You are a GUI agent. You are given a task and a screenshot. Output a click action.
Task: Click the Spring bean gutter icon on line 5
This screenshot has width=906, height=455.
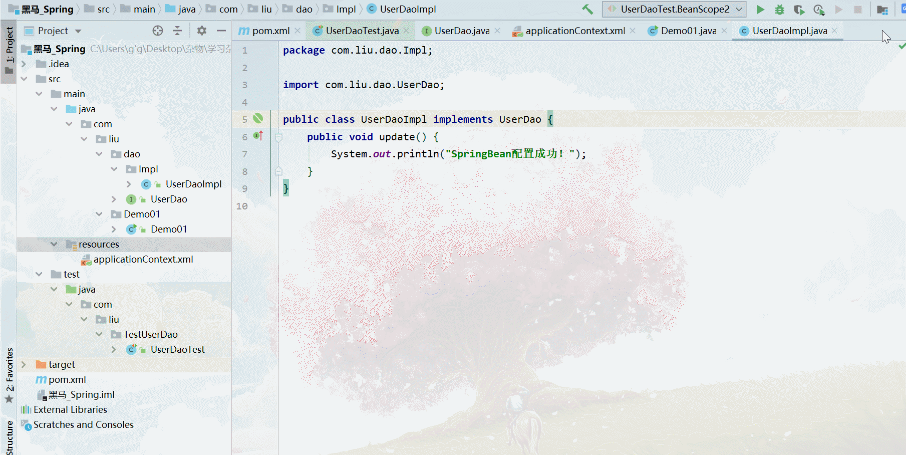[x=258, y=118]
